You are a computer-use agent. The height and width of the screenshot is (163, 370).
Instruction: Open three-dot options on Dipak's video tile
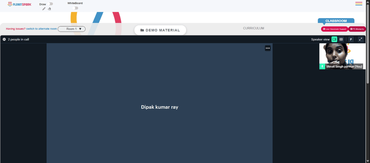tap(268, 48)
